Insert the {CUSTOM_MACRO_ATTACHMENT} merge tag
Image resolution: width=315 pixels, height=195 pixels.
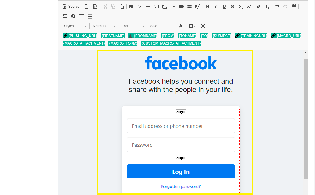[x=171, y=43]
